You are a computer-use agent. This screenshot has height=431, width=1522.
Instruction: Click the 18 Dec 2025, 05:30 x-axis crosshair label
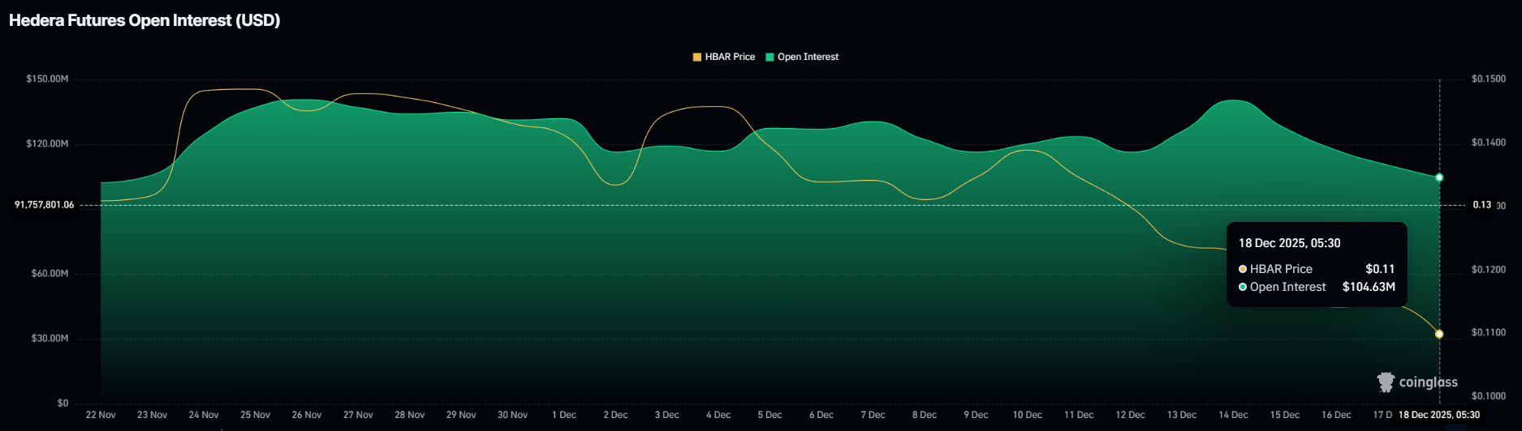(1438, 415)
